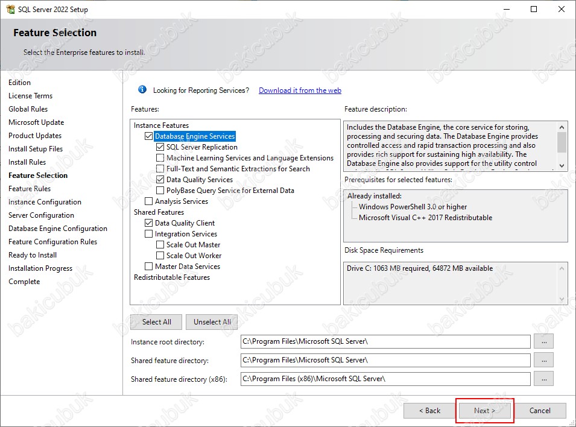Browse for the Instance root directory
The height and width of the screenshot is (427, 576).
tap(544, 342)
